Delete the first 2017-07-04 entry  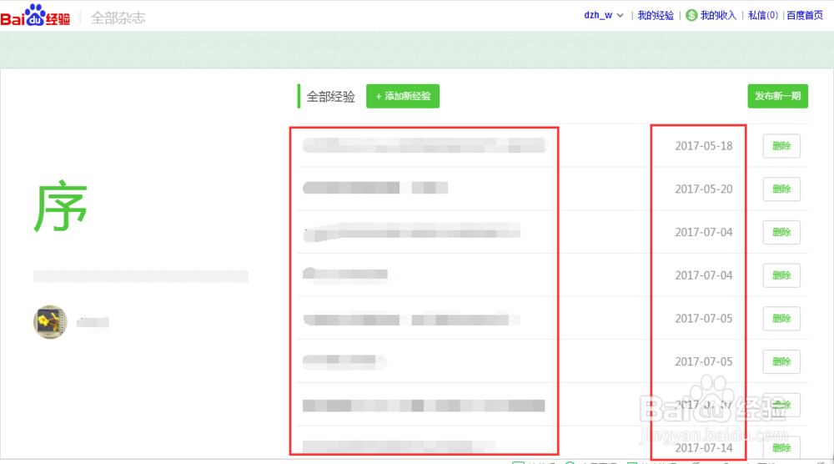coord(781,232)
